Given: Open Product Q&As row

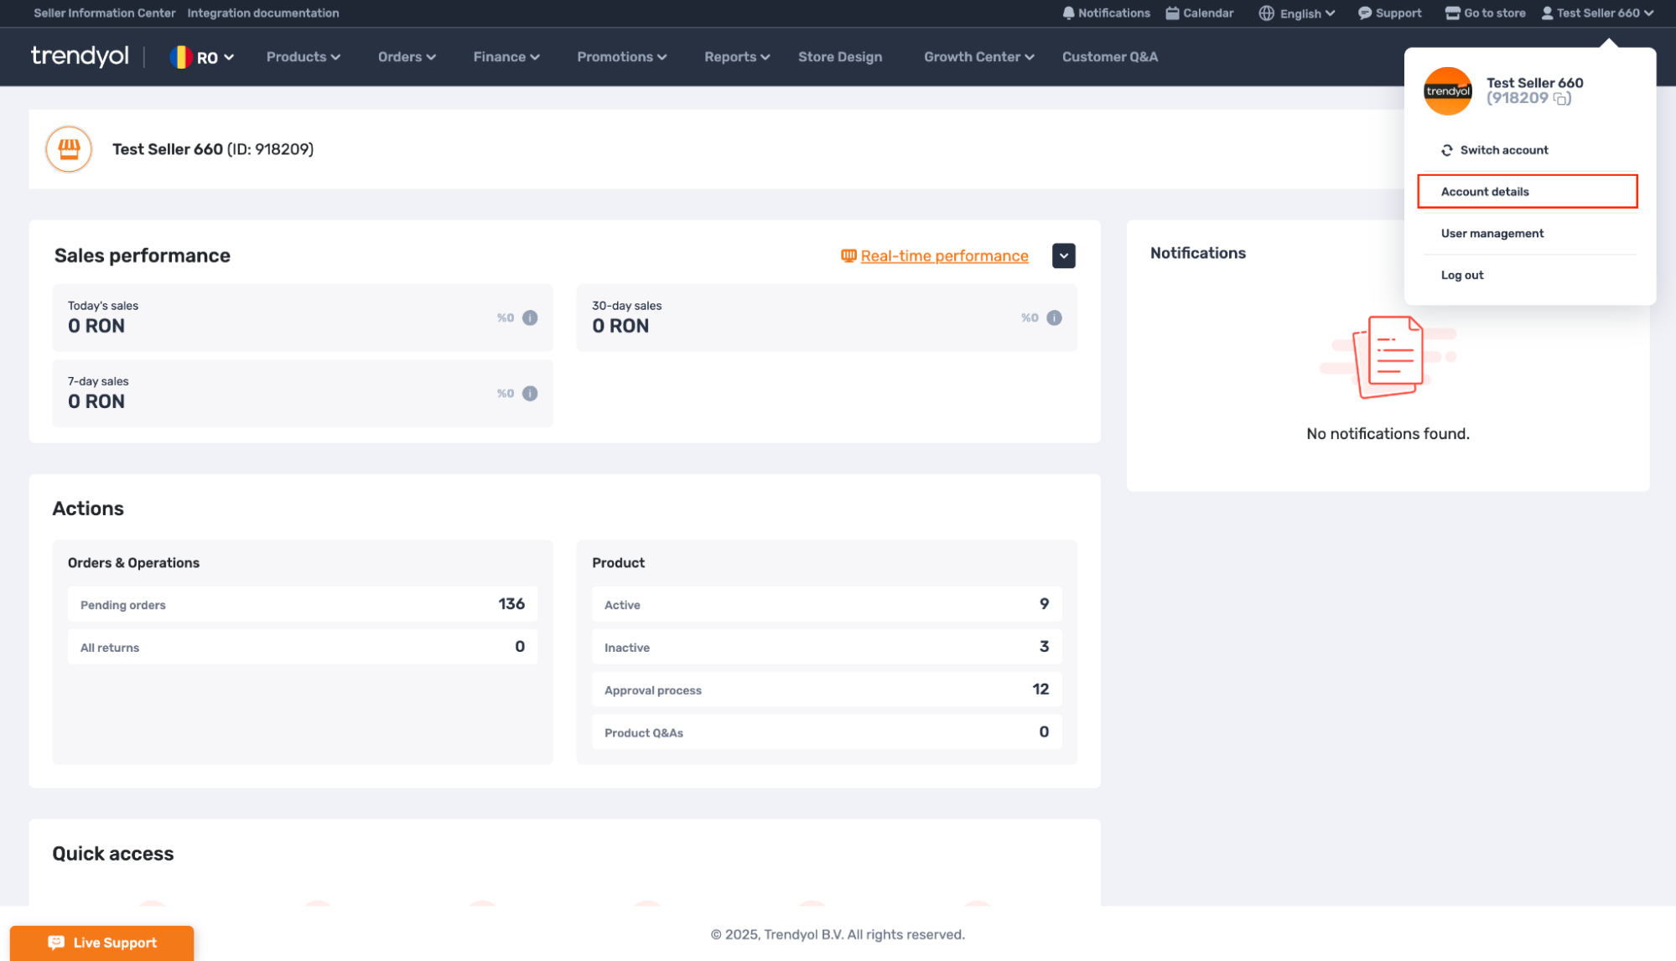Looking at the screenshot, I should tap(827, 732).
